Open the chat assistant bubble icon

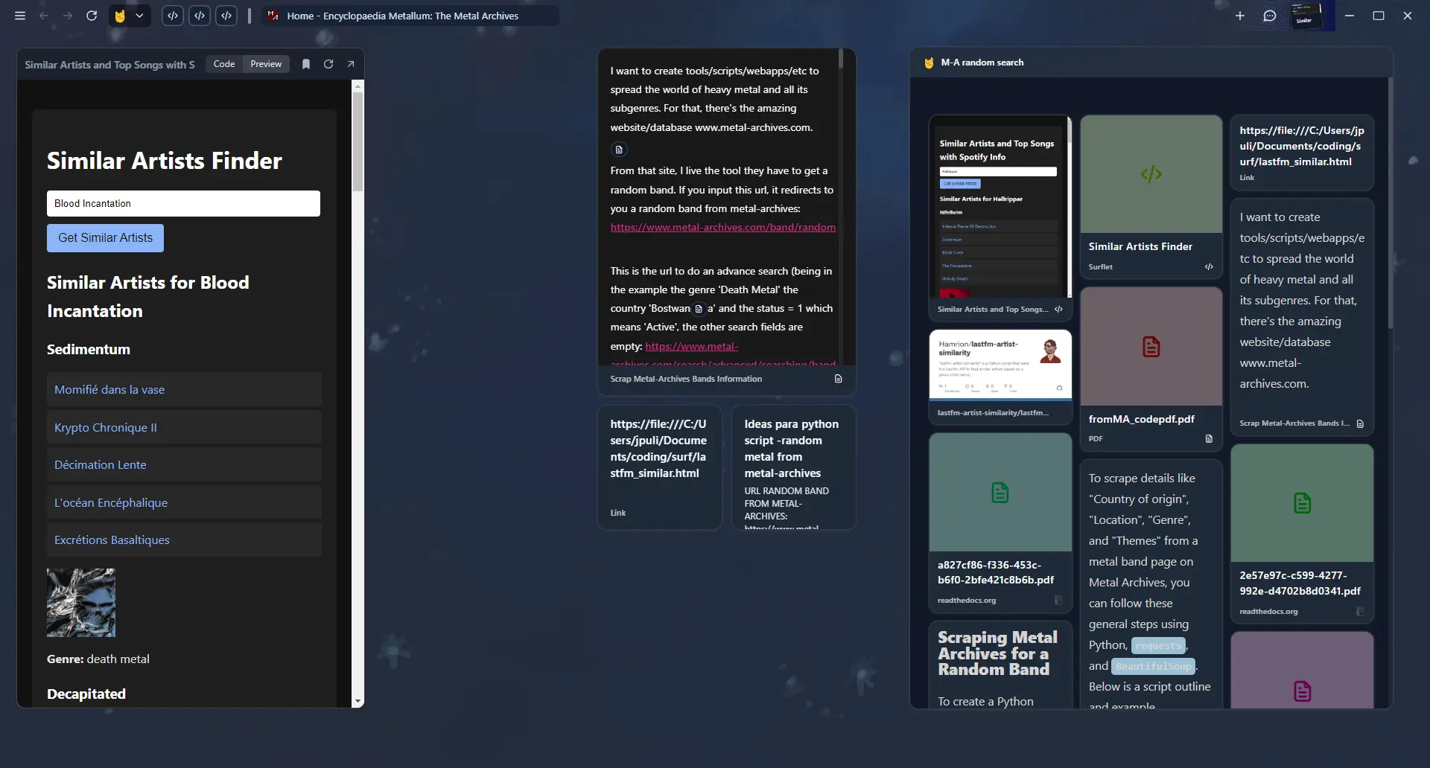click(x=1270, y=16)
